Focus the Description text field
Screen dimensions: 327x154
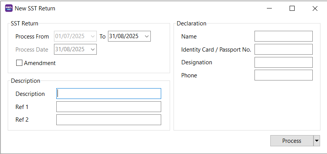[x=109, y=94]
